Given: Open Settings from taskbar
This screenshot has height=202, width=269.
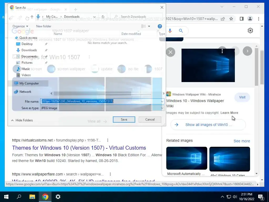Looking at the screenshot, I should [58, 197].
